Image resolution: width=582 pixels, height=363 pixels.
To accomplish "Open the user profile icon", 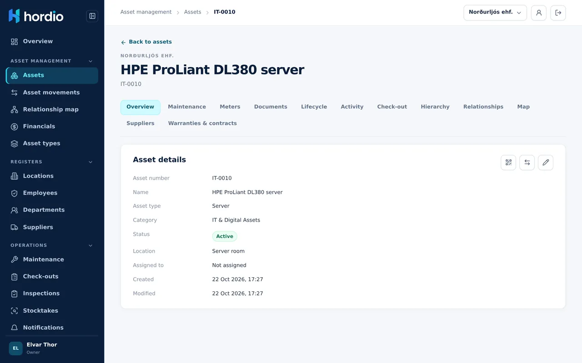I will pyautogui.click(x=539, y=13).
